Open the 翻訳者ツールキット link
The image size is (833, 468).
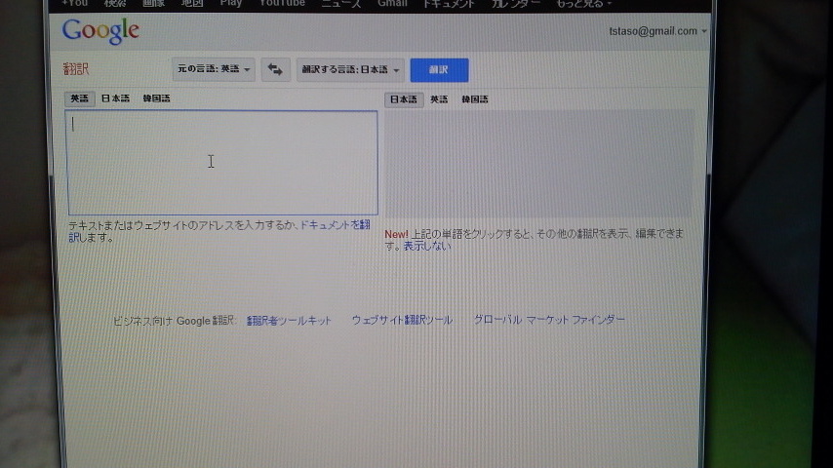289,320
